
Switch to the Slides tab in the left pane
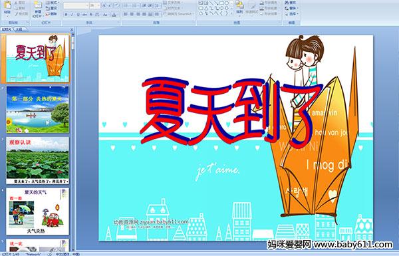pos(7,29)
